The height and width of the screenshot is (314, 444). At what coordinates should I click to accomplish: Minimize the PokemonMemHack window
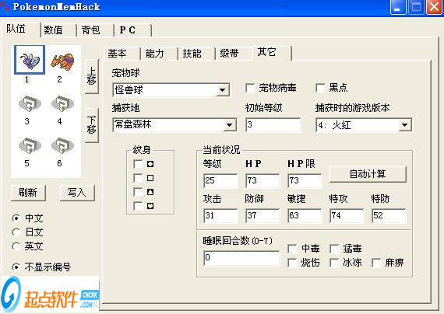(397, 7)
